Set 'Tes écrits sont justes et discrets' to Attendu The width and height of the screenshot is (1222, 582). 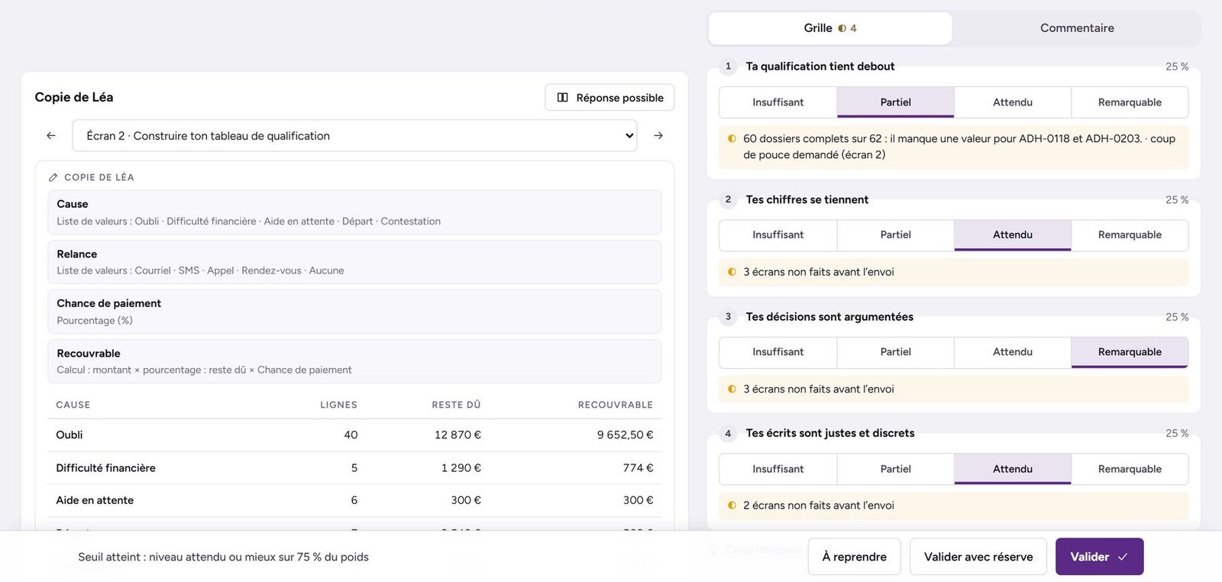[1013, 469]
